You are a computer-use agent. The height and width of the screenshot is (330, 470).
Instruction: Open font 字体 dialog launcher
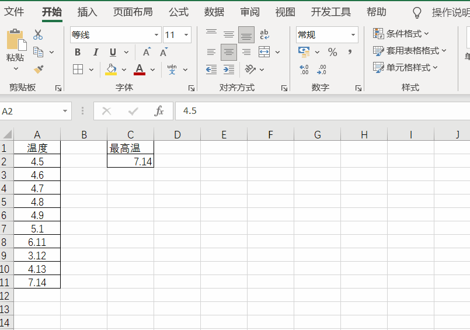tap(192, 88)
